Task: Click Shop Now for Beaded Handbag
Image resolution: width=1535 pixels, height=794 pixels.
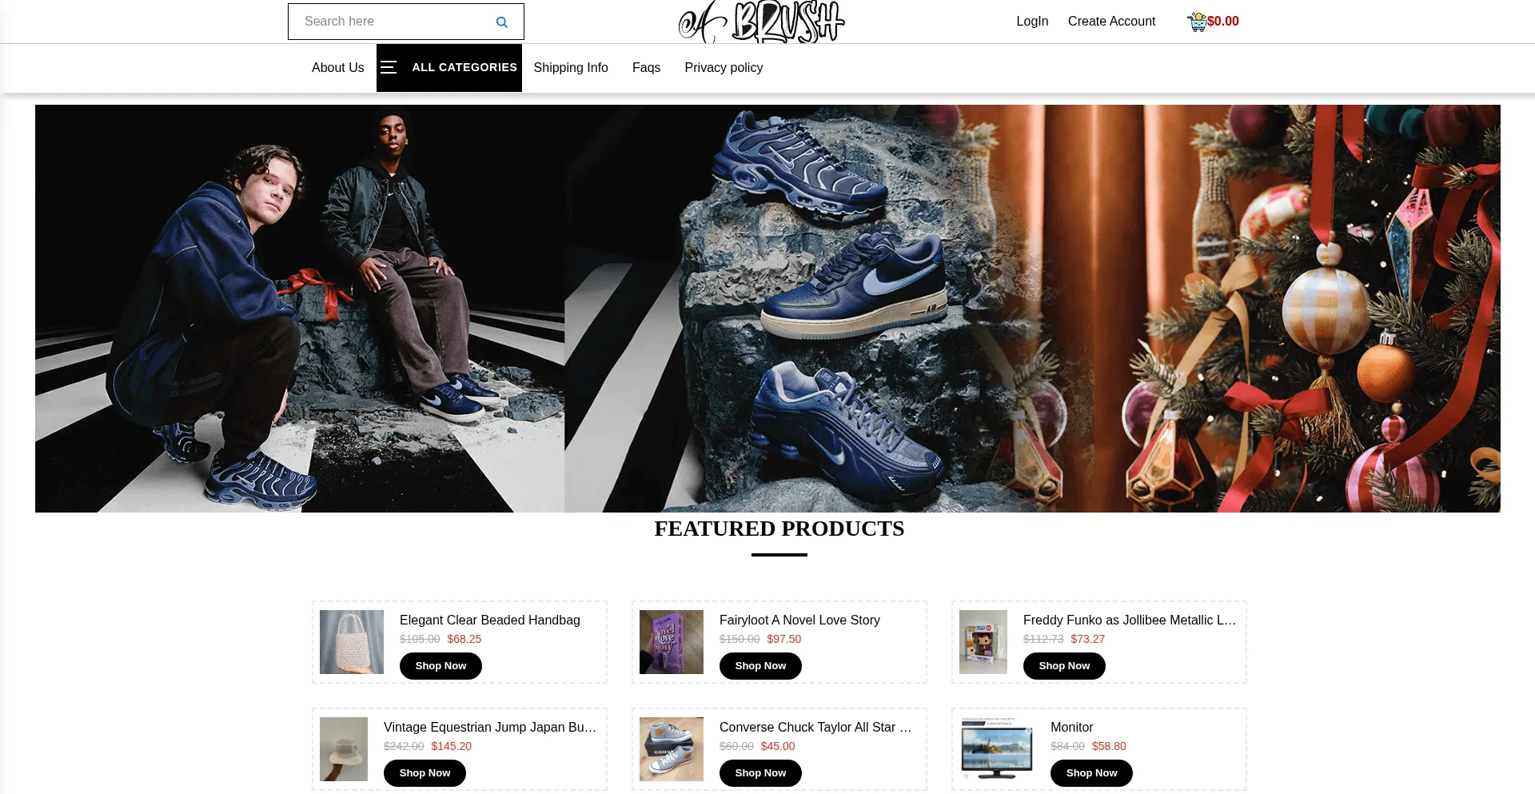Action: tap(441, 666)
